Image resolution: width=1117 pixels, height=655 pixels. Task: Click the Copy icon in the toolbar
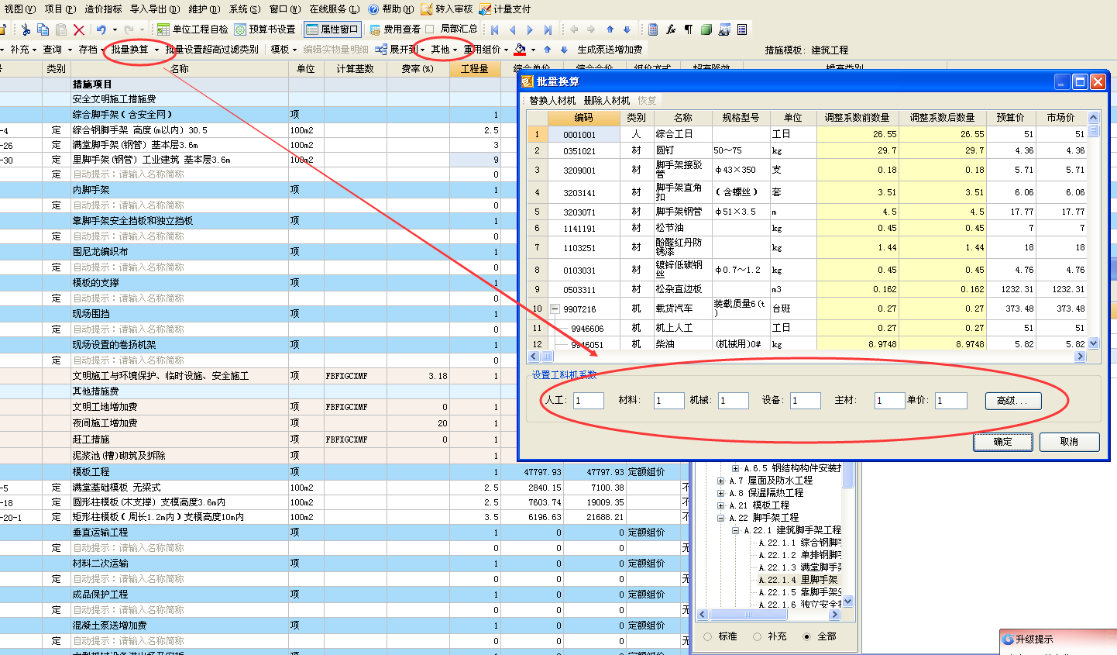pos(43,29)
